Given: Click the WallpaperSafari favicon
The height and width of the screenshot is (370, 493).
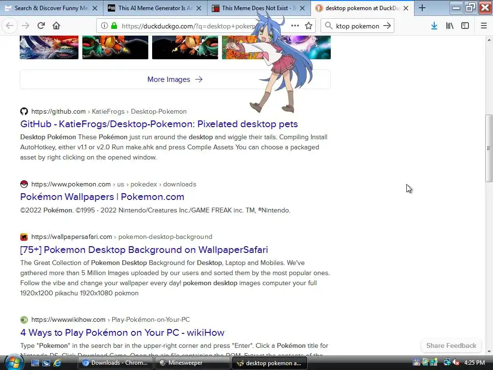Looking at the screenshot, I should tap(24, 237).
